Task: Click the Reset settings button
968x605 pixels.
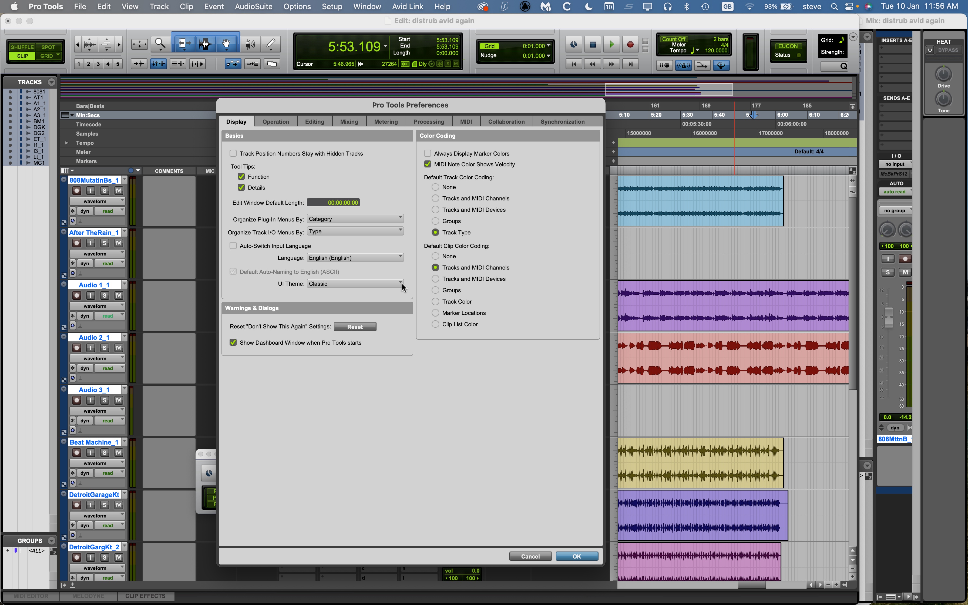Action: [355, 326]
